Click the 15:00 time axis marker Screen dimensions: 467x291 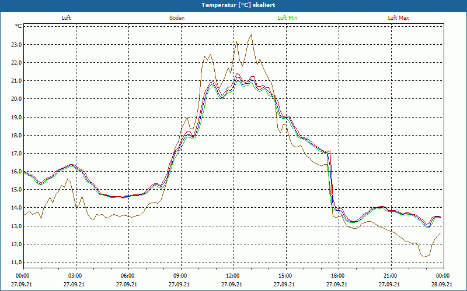point(285,276)
